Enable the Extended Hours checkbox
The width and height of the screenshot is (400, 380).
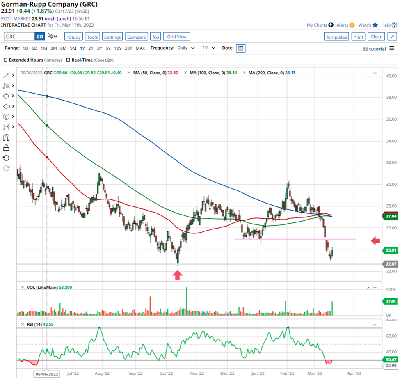tap(5, 60)
